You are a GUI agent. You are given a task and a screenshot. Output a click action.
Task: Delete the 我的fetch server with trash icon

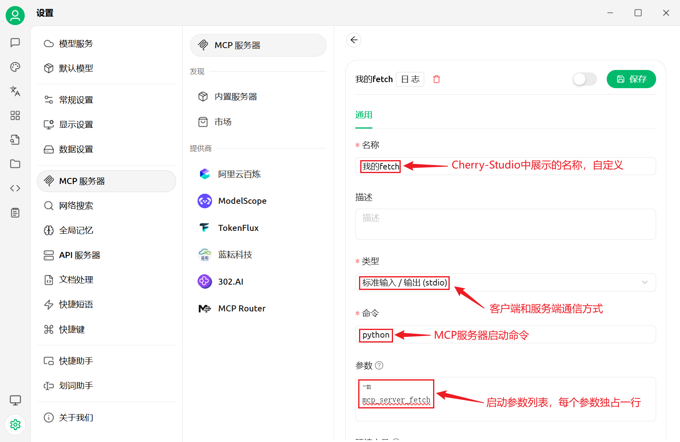(436, 79)
